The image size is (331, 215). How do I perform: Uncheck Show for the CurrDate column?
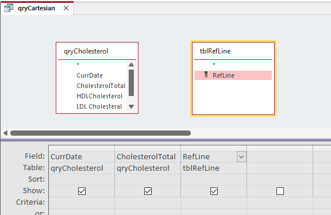tap(82, 191)
